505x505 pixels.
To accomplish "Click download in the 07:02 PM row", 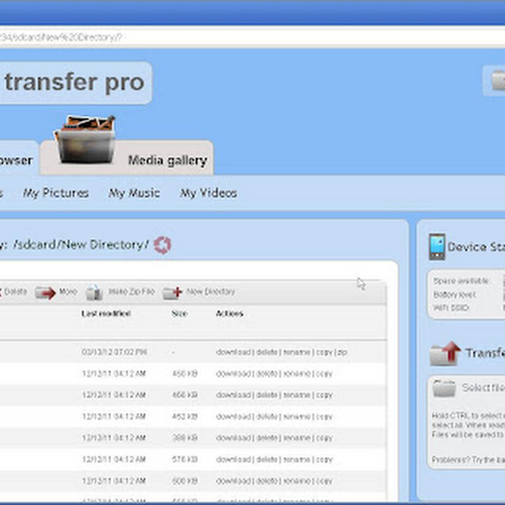I will [x=233, y=352].
